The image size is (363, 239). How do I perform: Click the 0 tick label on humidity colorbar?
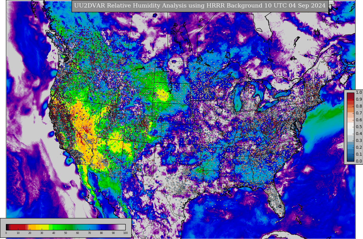[6, 233]
